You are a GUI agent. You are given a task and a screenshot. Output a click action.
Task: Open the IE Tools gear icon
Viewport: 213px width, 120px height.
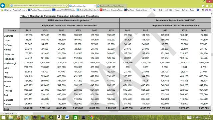[x=211, y=6]
